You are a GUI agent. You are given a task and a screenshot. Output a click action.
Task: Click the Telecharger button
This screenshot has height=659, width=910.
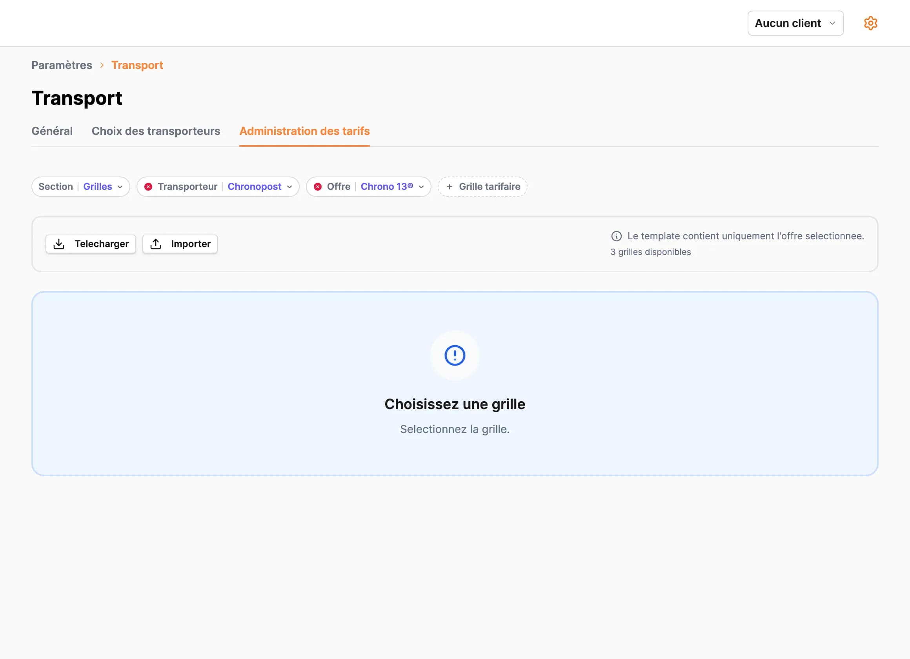(x=91, y=244)
